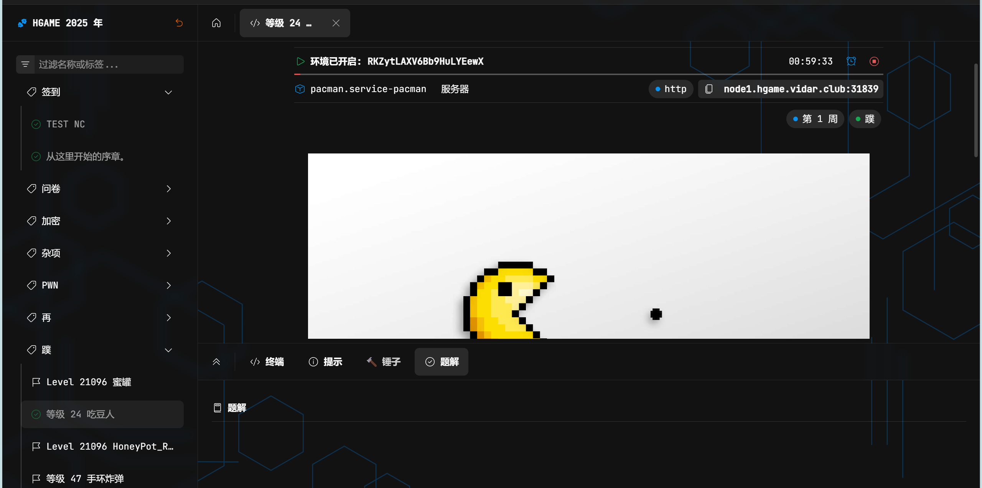This screenshot has width=982, height=488.
Task: Open the 提示 tab
Action: [325, 362]
